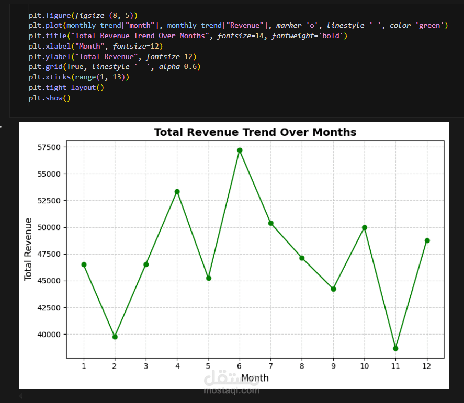The width and height of the screenshot is (464, 403).
Task: Click the x-axis tick label 12
Action: (x=427, y=366)
